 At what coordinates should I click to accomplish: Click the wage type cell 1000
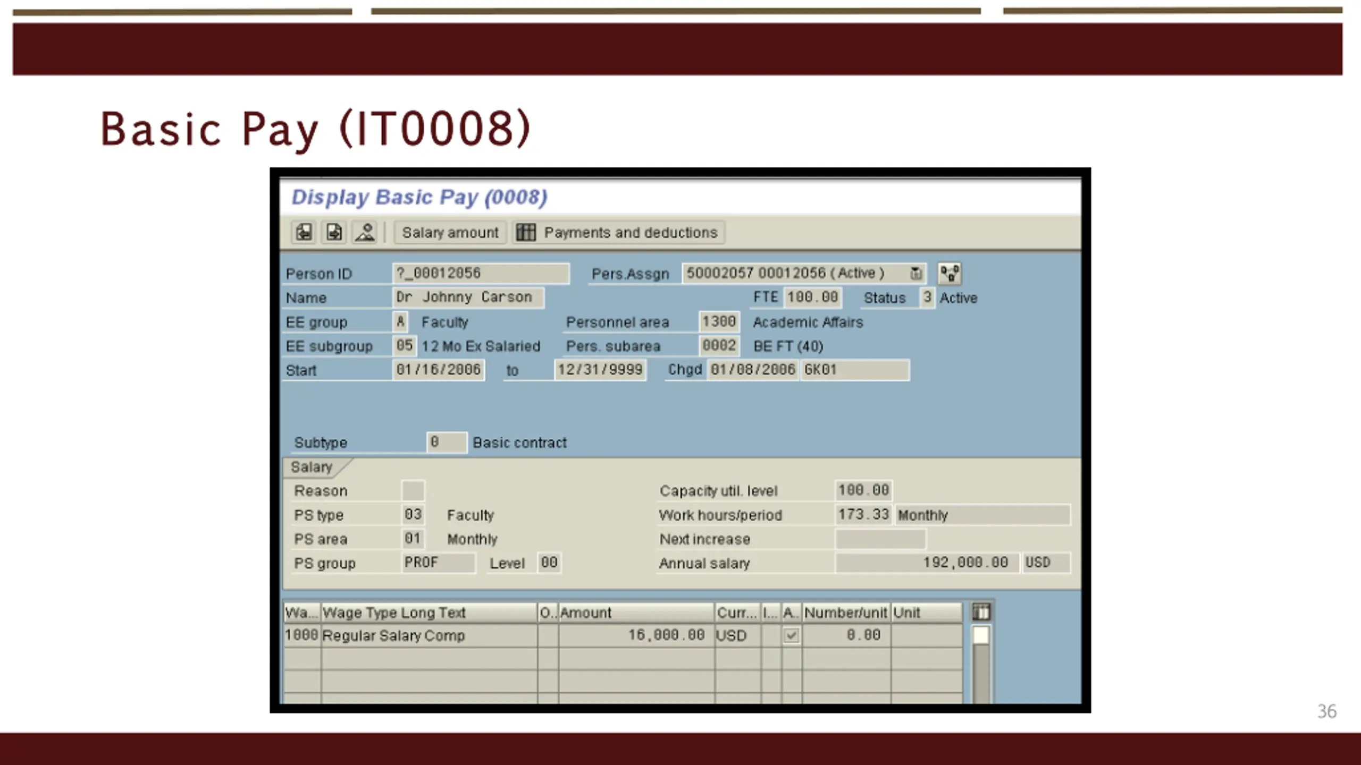(x=302, y=635)
